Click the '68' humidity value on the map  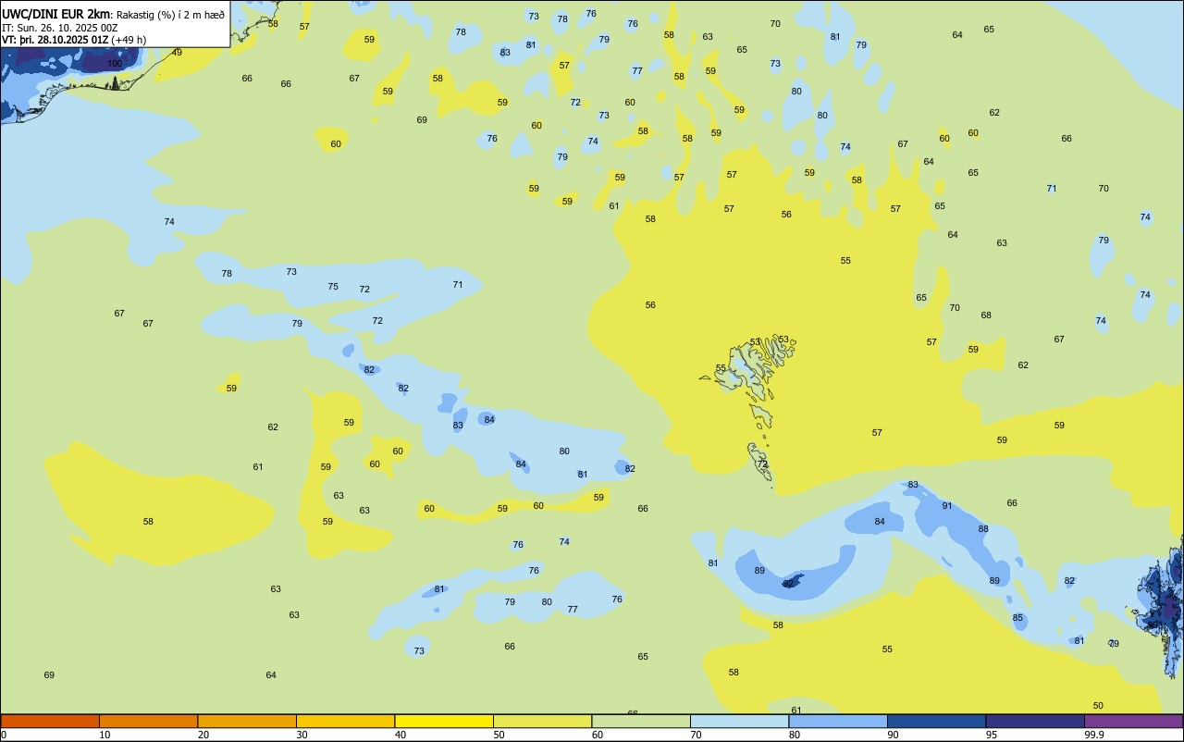coord(986,315)
